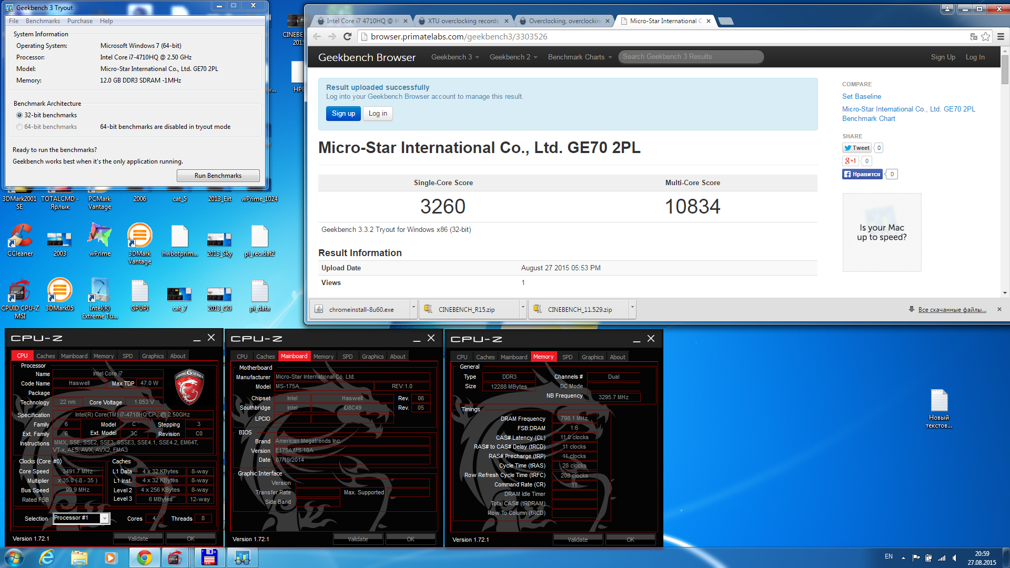This screenshot has height=568, width=1010.
Task: Click Validate in the Mainboard CPU-Z window
Action: [x=358, y=539]
